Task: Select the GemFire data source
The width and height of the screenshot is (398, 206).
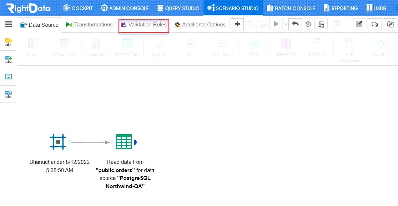Action: tap(381, 46)
